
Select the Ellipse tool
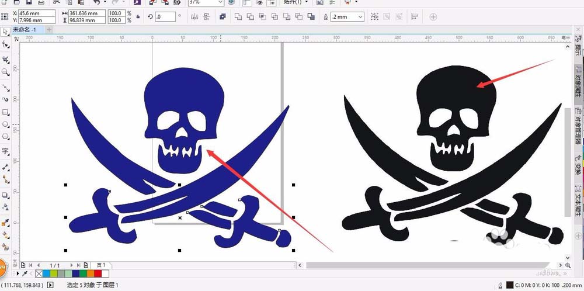(6, 124)
